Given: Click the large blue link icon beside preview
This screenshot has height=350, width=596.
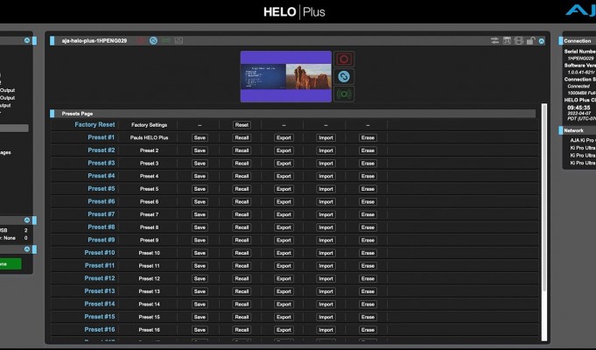Looking at the screenshot, I should coord(344,77).
